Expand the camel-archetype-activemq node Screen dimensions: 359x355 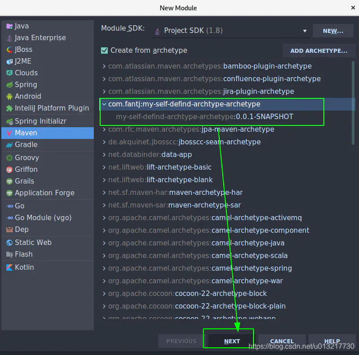click(104, 218)
